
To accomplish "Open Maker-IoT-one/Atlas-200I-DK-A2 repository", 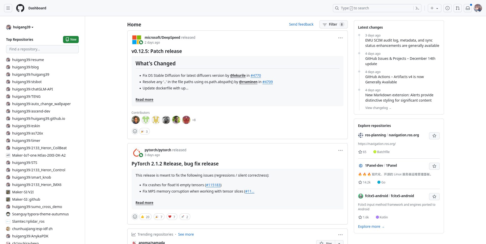I will [39, 155].
